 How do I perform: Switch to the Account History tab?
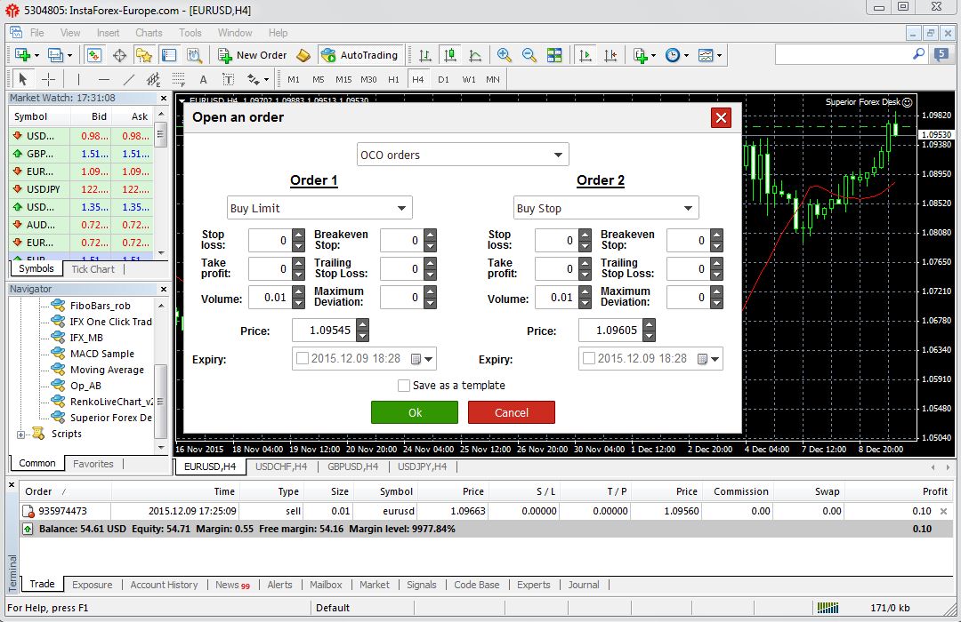164,585
